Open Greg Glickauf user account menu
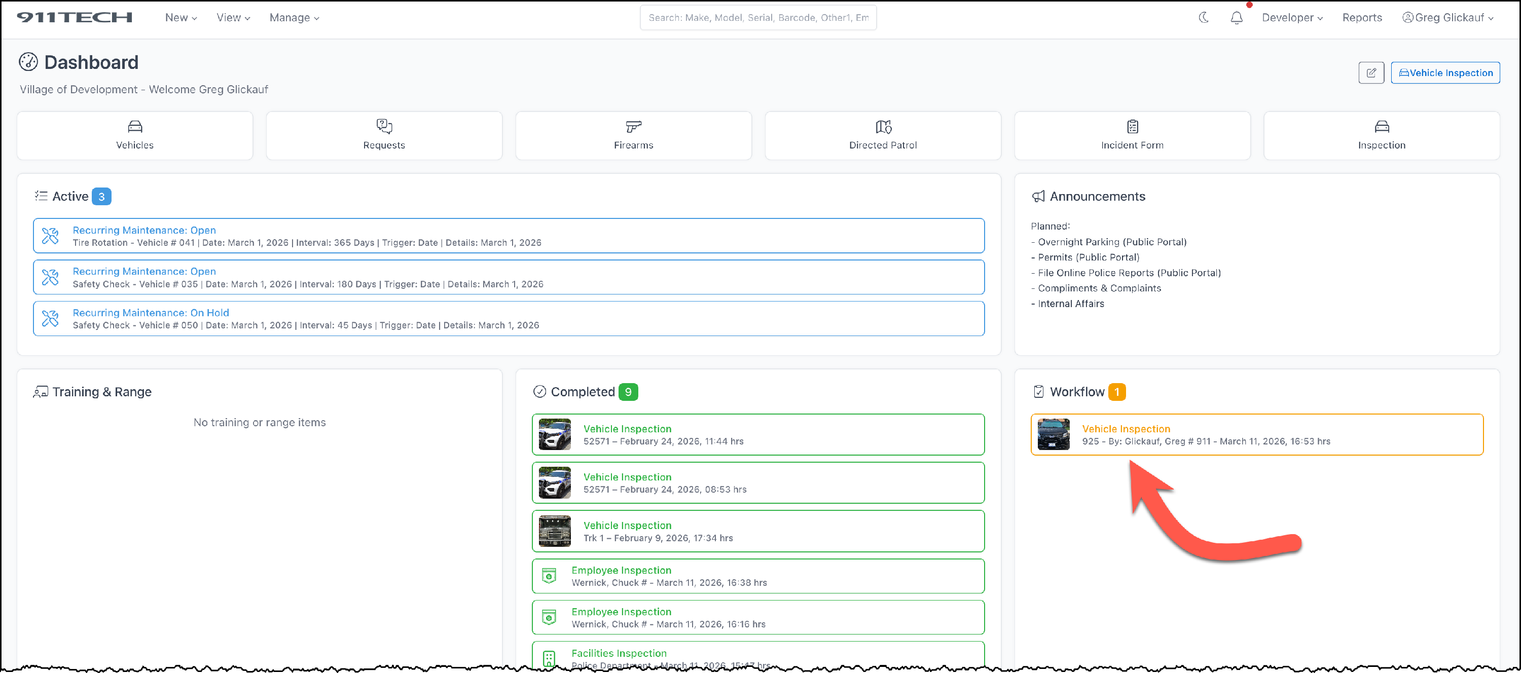1521x673 pixels. pos(1447,18)
